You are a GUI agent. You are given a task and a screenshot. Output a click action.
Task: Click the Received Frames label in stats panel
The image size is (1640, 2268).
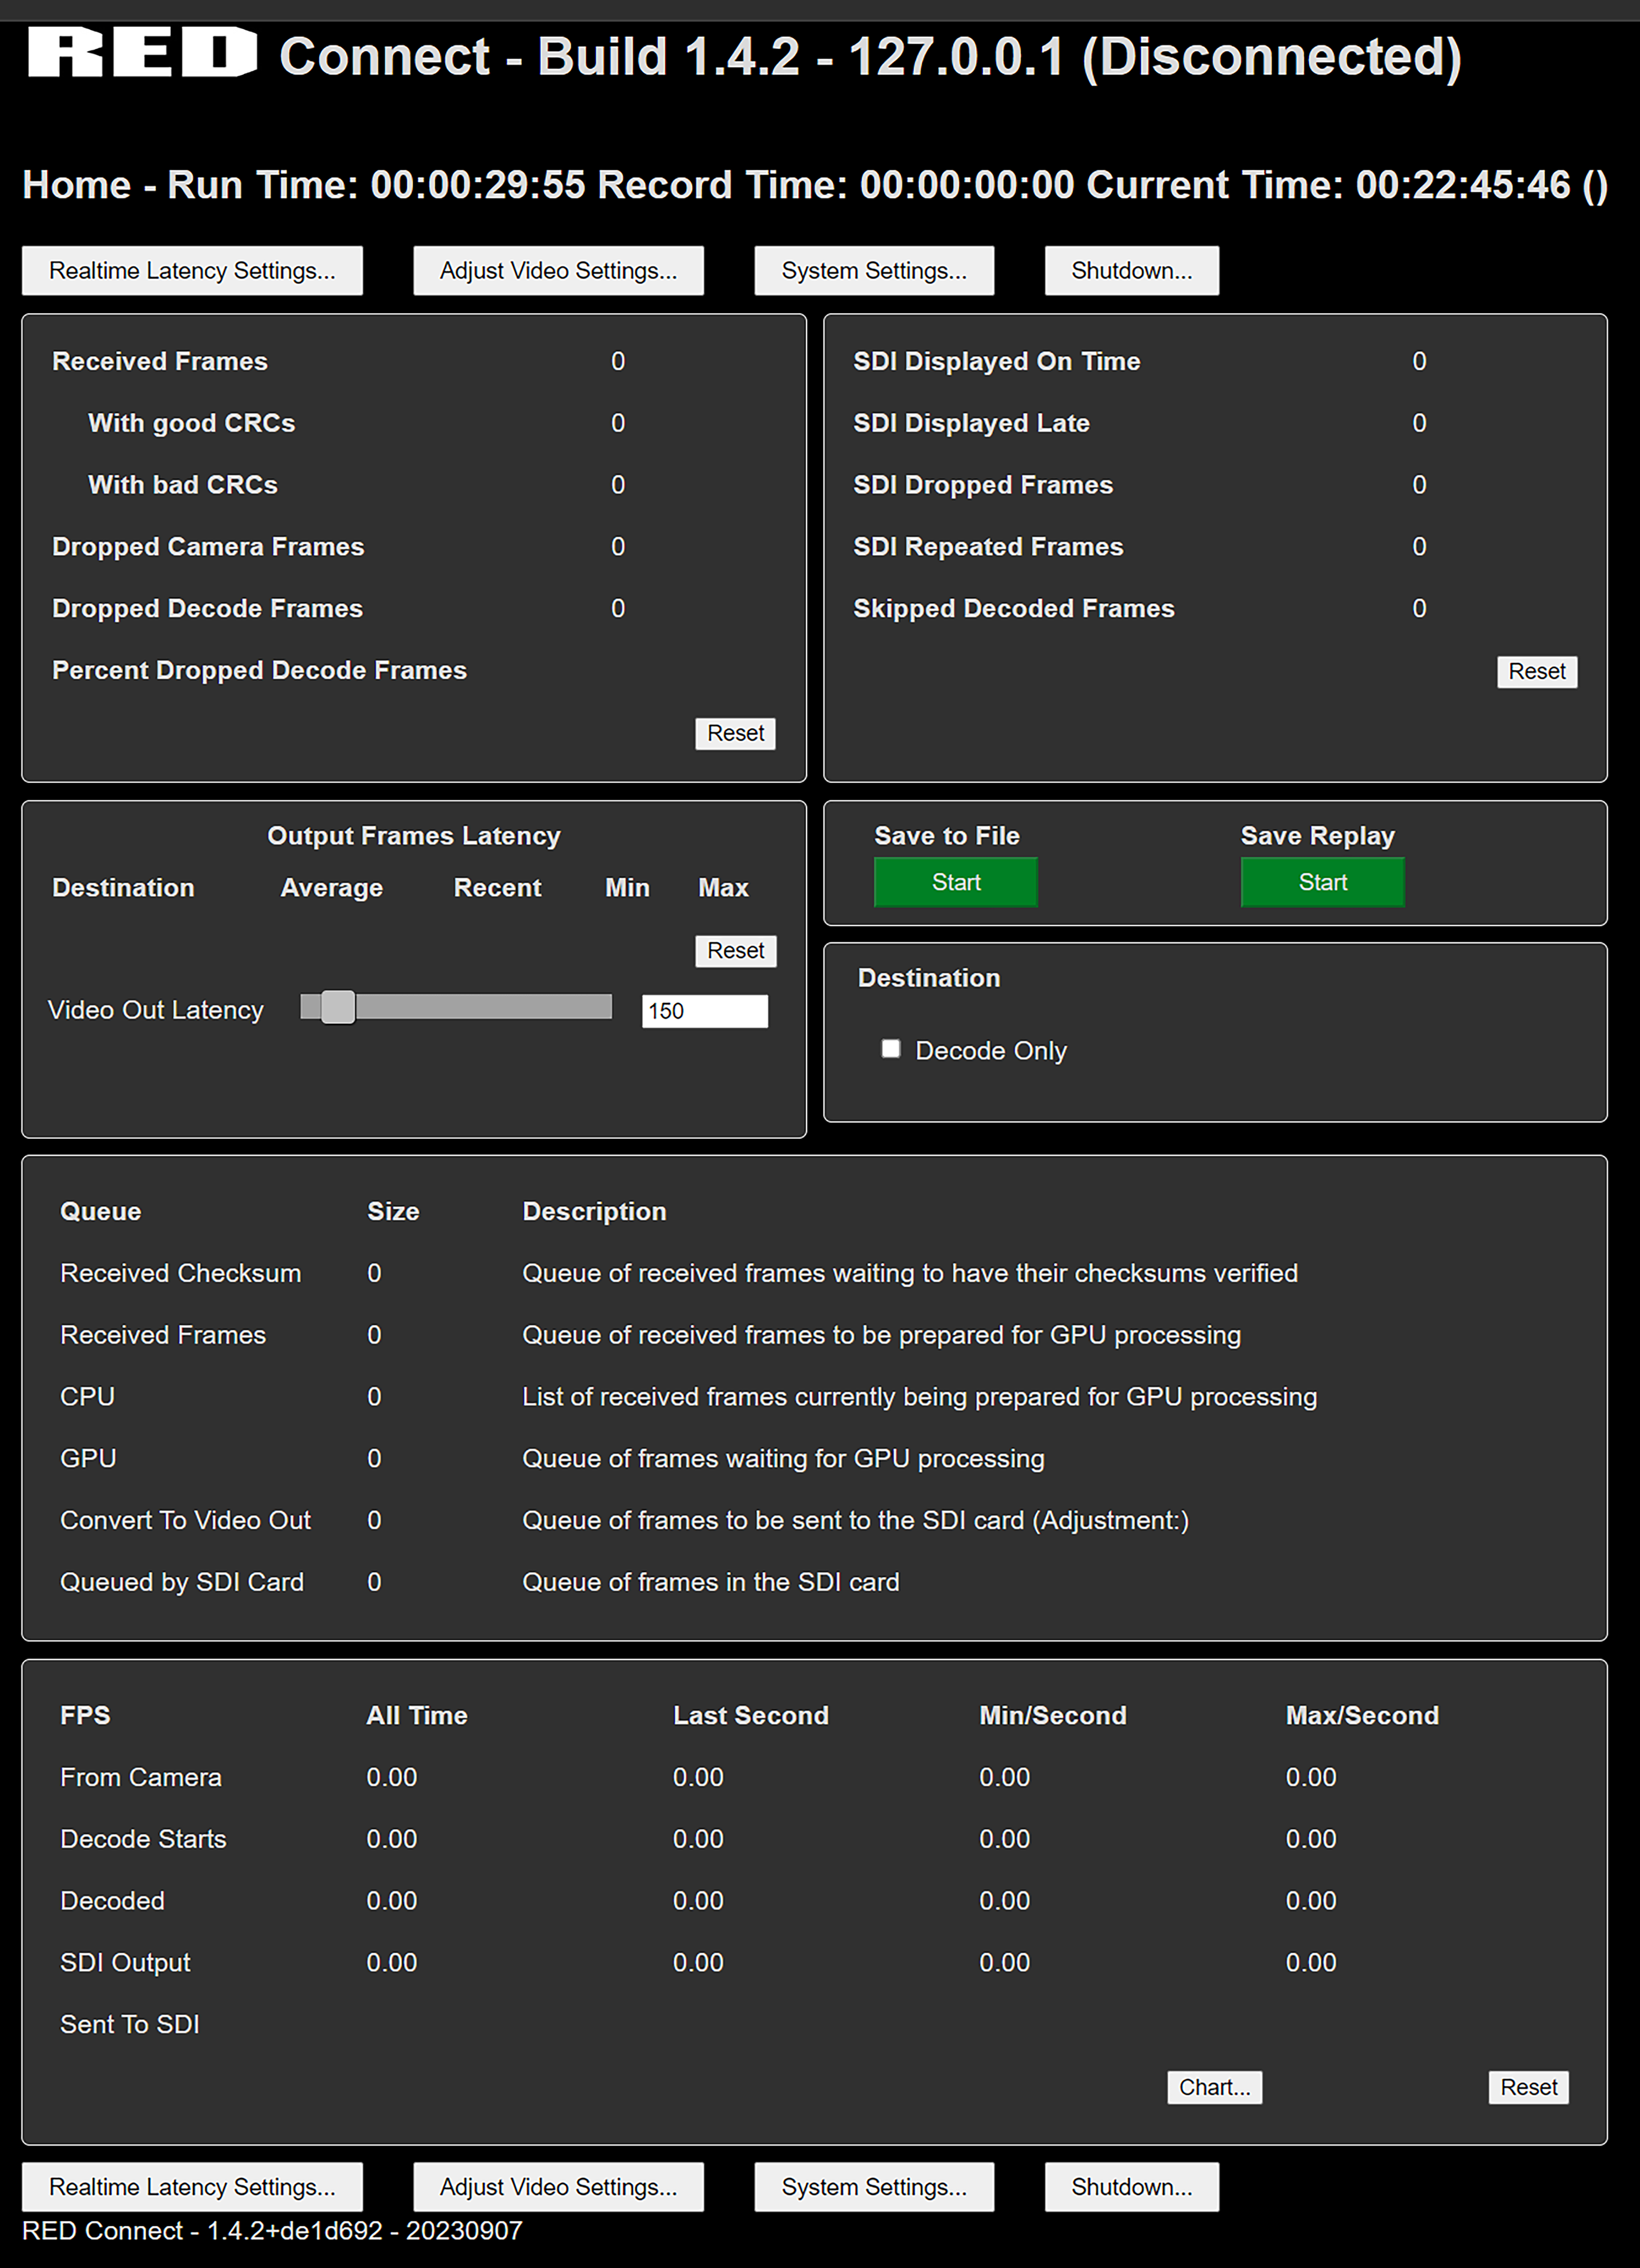(160, 361)
